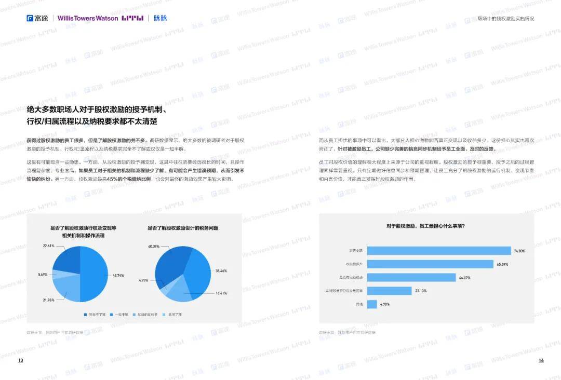Click the 23.13% value label
The height and width of the screenshot is (380, 561).
click(421, 291)
